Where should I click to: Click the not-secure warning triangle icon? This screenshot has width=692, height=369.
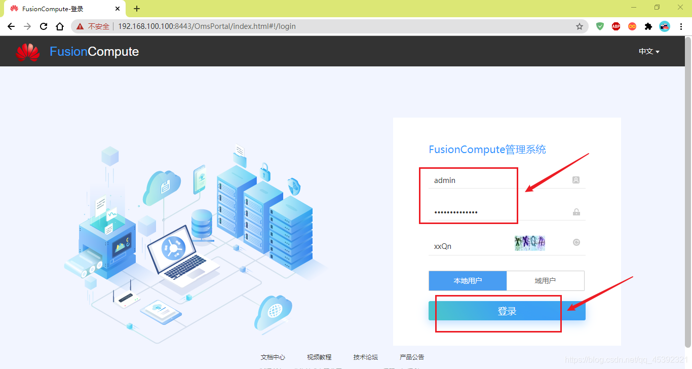[x=80, y=26]
